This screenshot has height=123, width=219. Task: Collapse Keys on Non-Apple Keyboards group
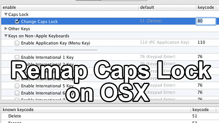click(x=6, y=36)
